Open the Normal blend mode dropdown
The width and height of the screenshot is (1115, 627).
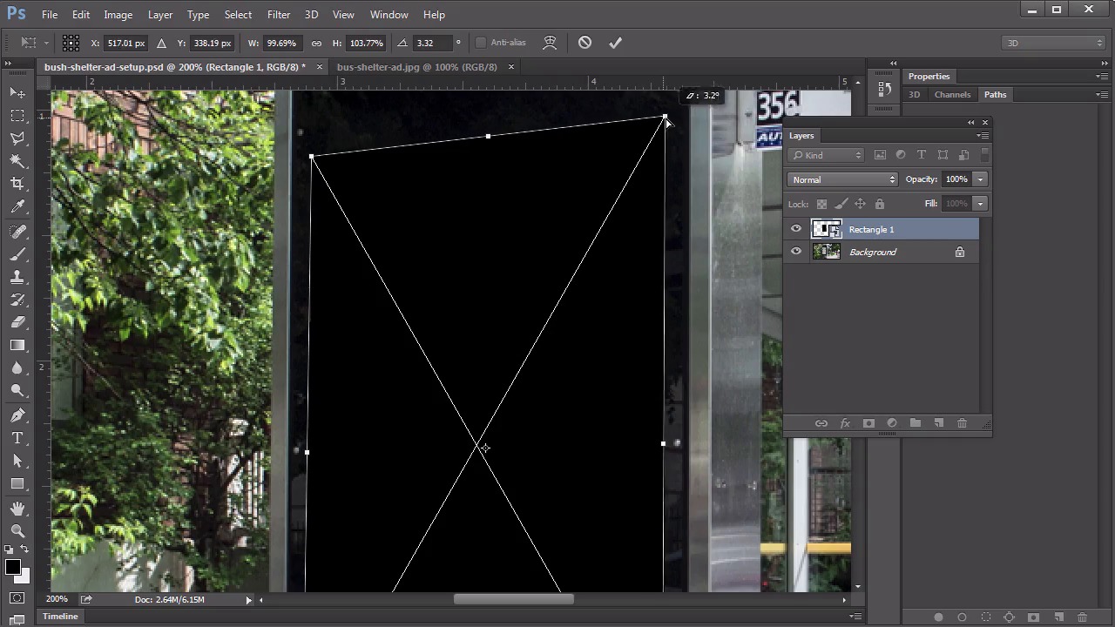coord(842,179)
